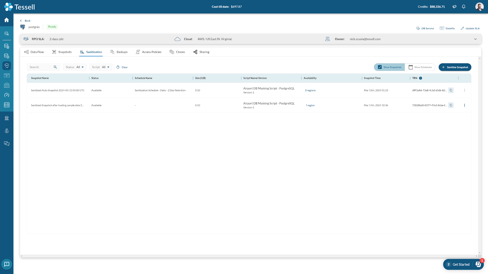This screenshot has height=274, width=488.
Task: Toggle the Show Schedules view
Action: tap(420, 67)
